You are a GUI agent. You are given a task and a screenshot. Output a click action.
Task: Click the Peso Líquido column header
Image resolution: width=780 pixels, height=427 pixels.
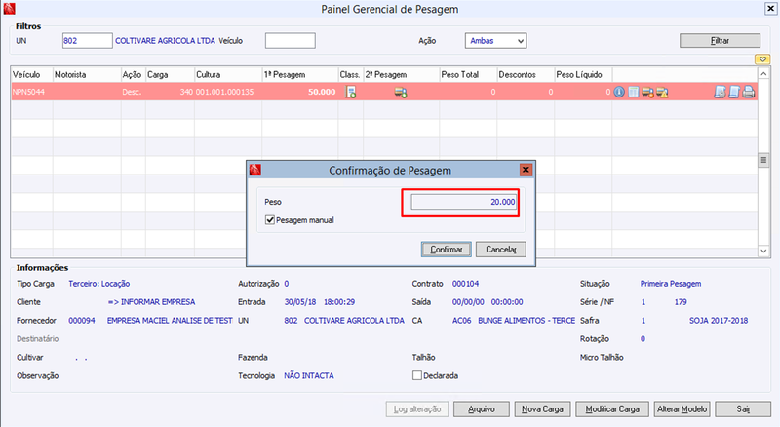tap(583, 75)
